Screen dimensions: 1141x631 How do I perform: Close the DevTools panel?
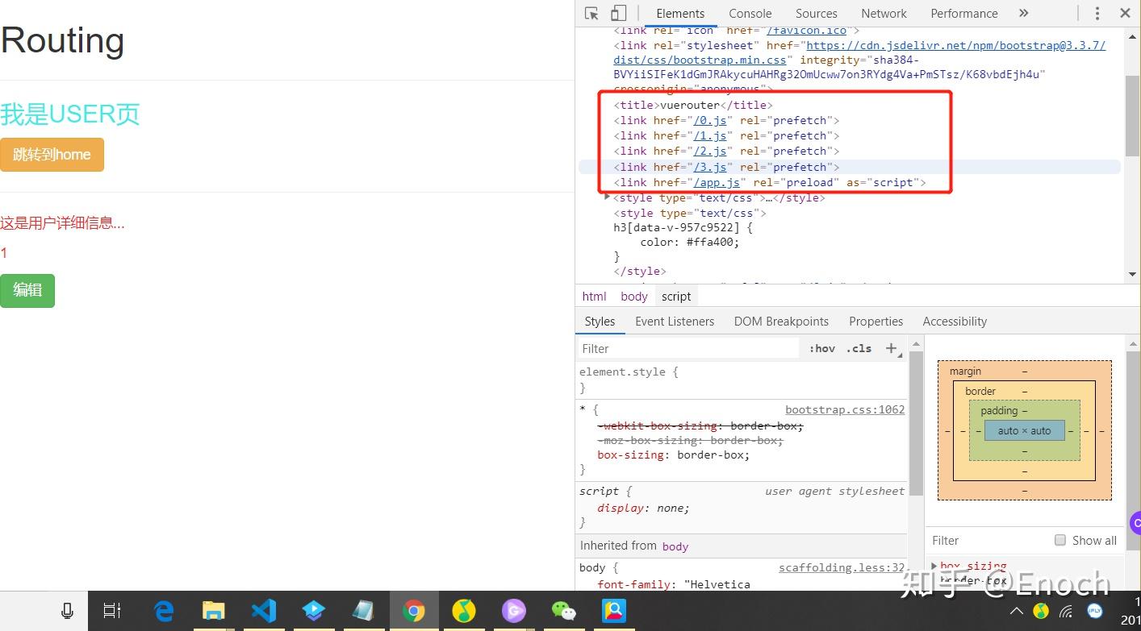tap(1125, 13)
